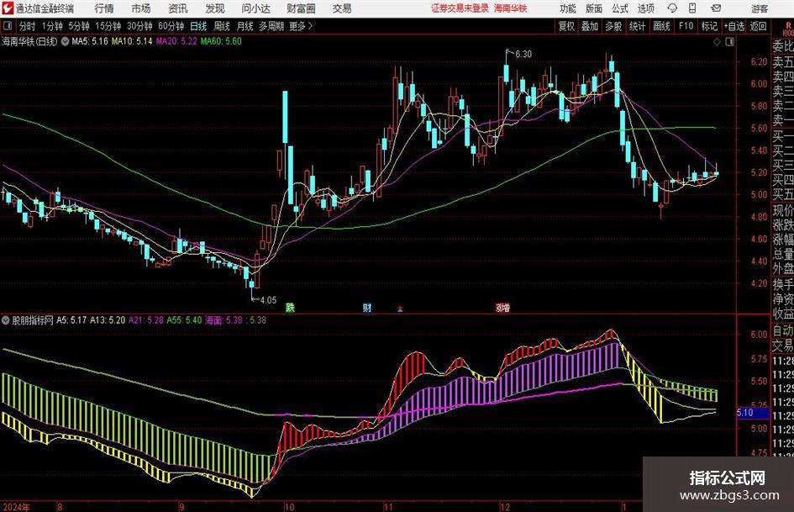Open the mail envelope icon
The height and width of the screenshot is (512, 794).
click(x=716, y=8)
